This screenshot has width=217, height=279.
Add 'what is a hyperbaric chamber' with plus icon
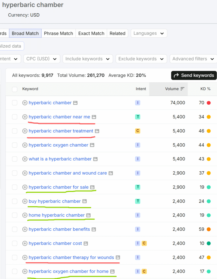click(25, 159)
